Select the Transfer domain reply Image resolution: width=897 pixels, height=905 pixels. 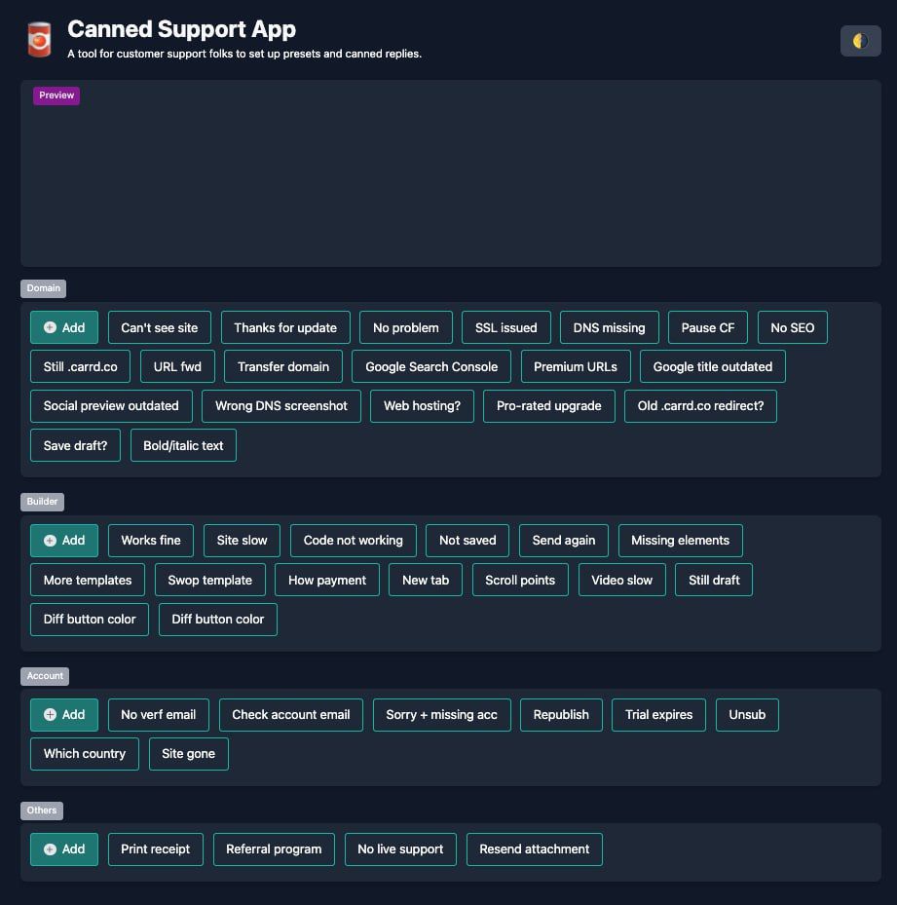click(x=282, y=366)
